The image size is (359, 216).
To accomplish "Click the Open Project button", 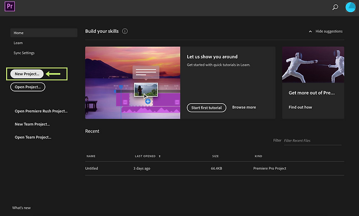I will pos(28,87).
